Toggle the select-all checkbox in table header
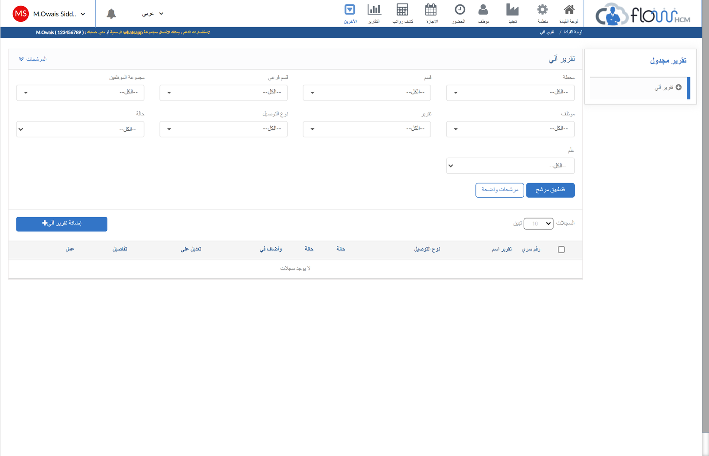 click(561, 249)
